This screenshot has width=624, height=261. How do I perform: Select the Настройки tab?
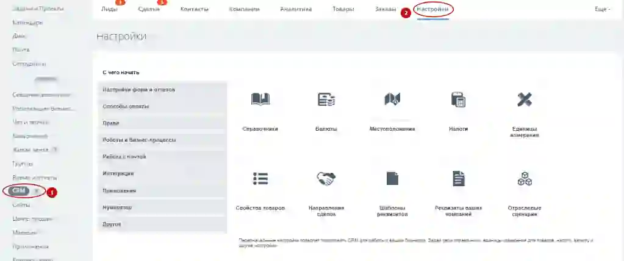433,9
